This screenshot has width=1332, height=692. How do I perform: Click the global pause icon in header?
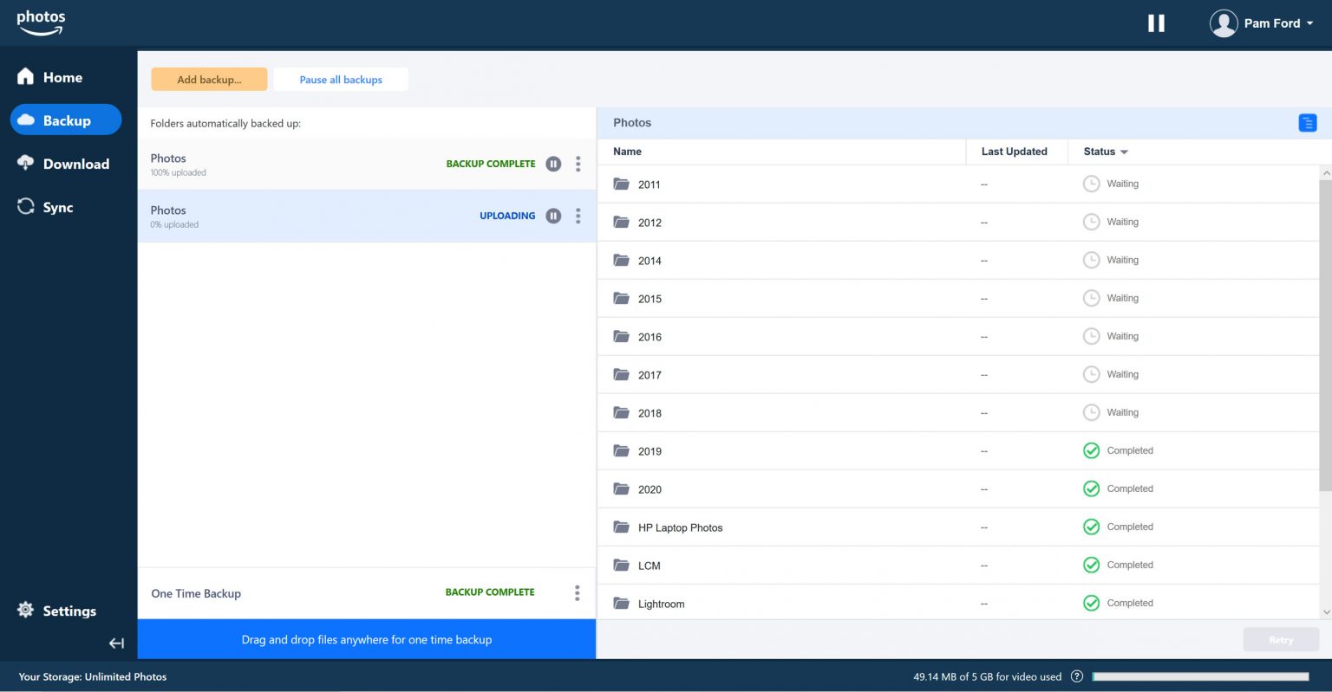pos(1156,23)
